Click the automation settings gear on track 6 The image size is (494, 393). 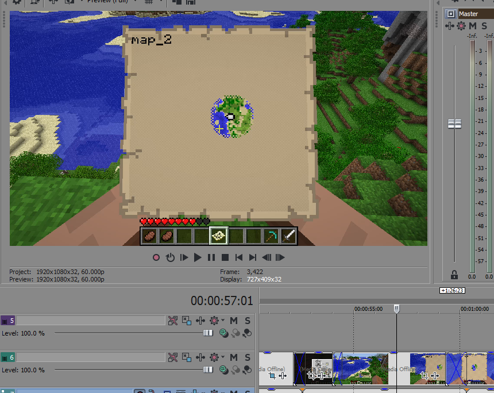coord(214,357)
